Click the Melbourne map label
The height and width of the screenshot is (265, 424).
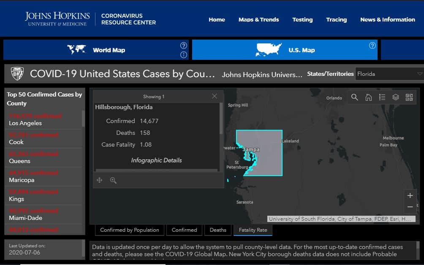(393, 138)
